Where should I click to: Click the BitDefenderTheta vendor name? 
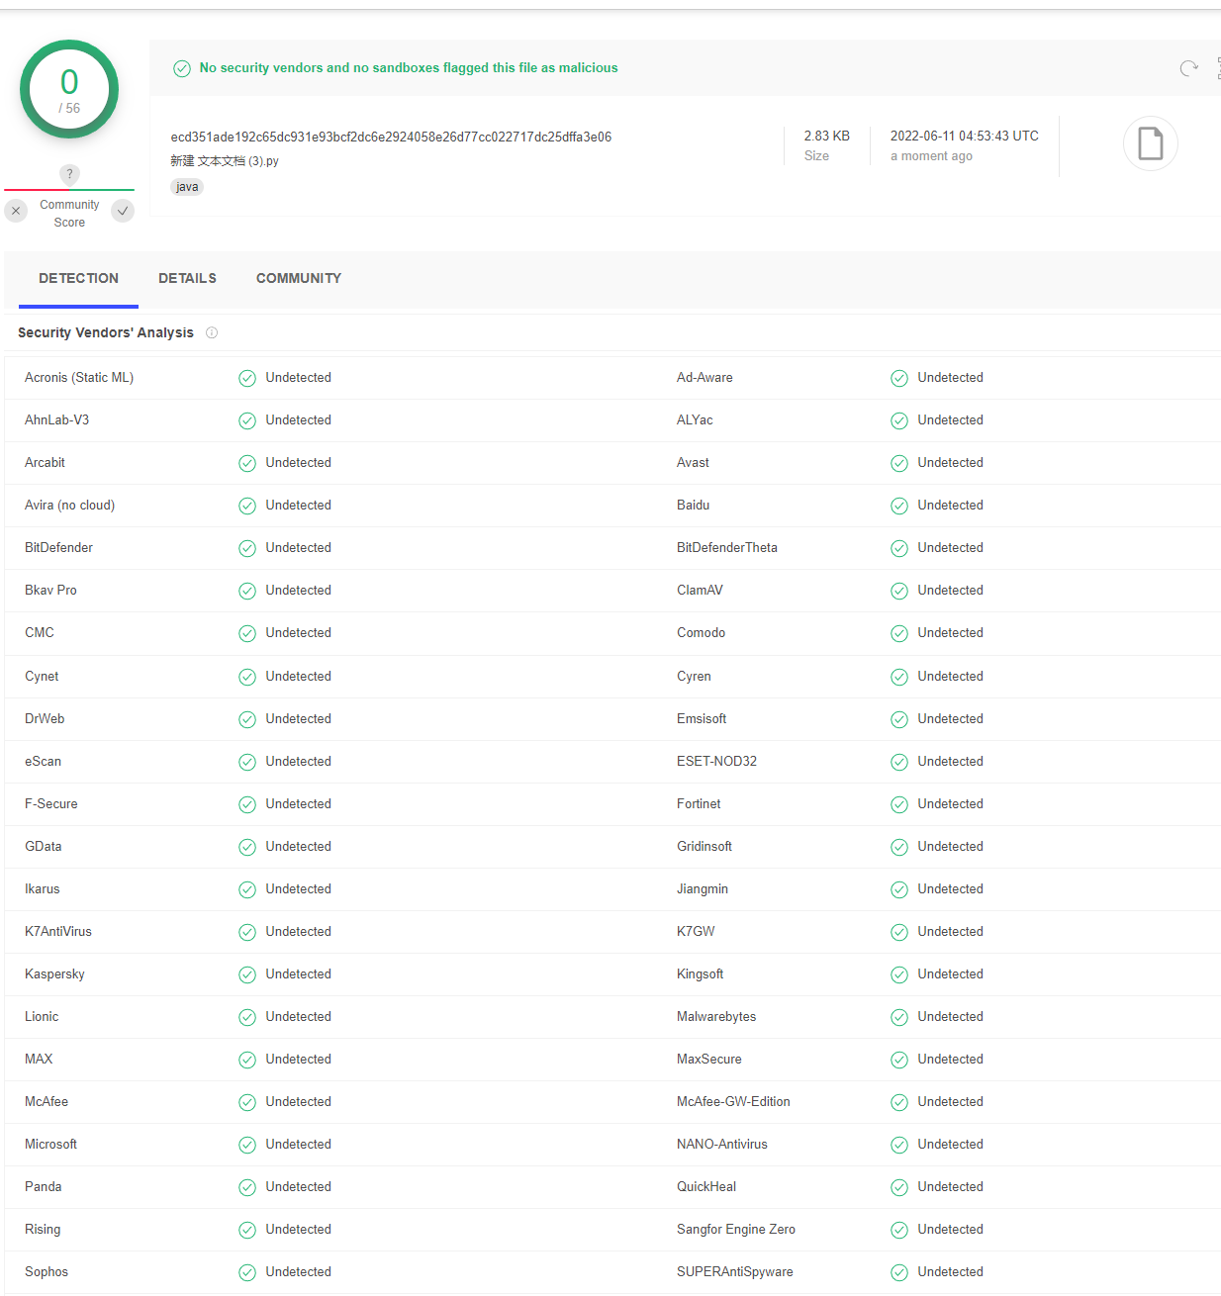point(727,547)
